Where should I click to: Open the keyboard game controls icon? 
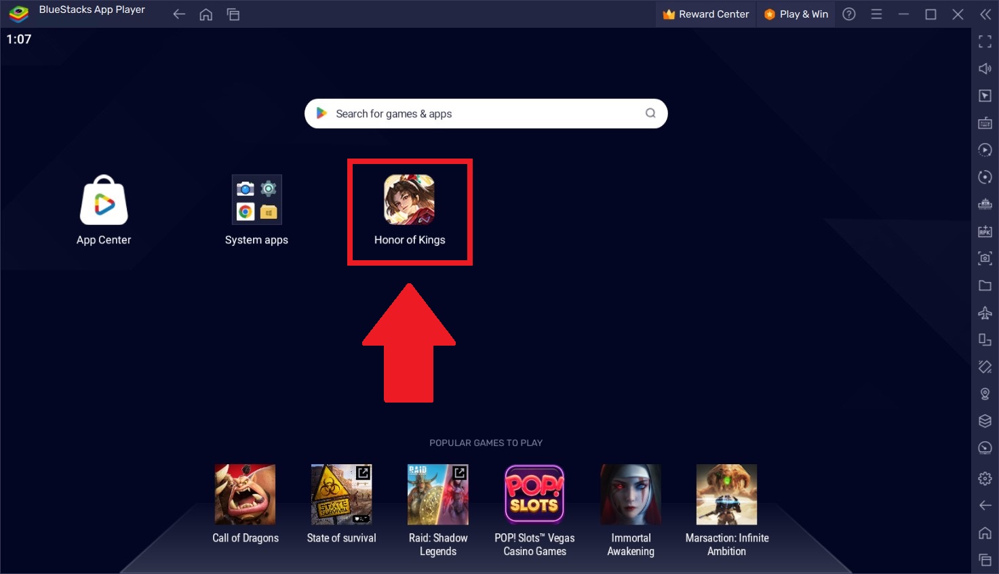point(985,123)
